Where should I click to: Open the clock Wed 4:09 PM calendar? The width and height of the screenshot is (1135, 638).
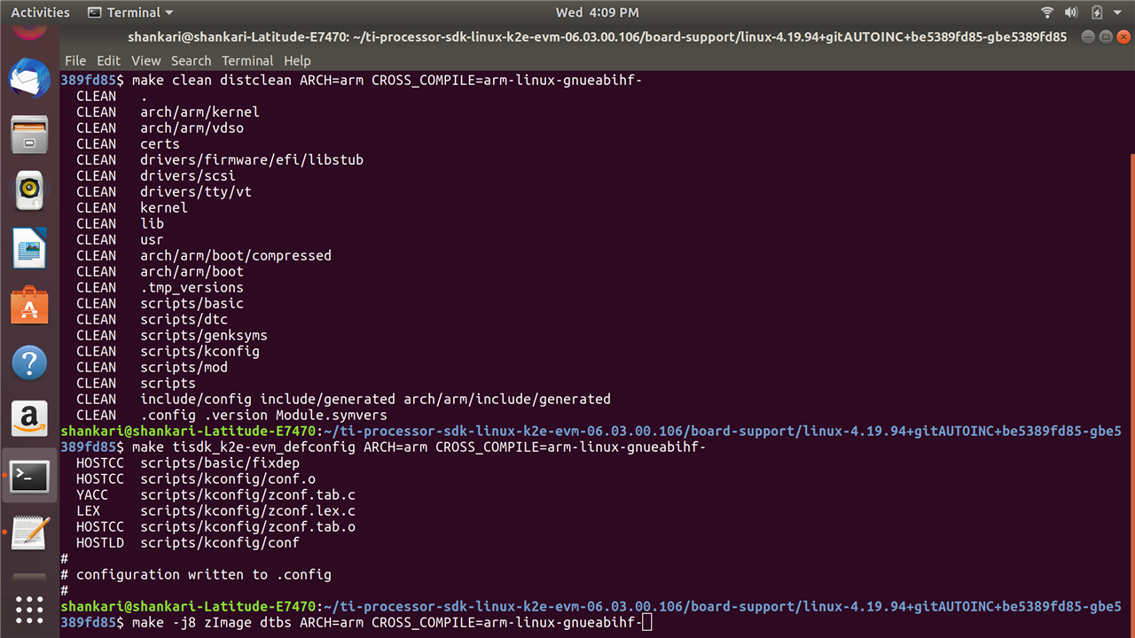coord(597,12)
